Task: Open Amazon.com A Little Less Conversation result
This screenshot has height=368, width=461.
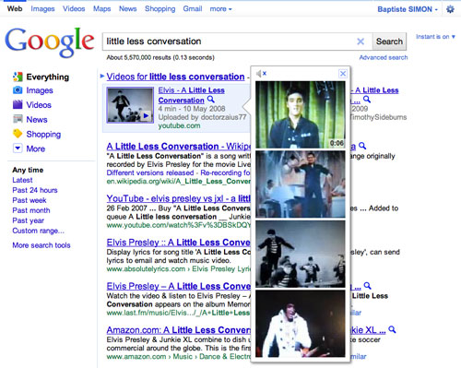Action: [179, 330]
